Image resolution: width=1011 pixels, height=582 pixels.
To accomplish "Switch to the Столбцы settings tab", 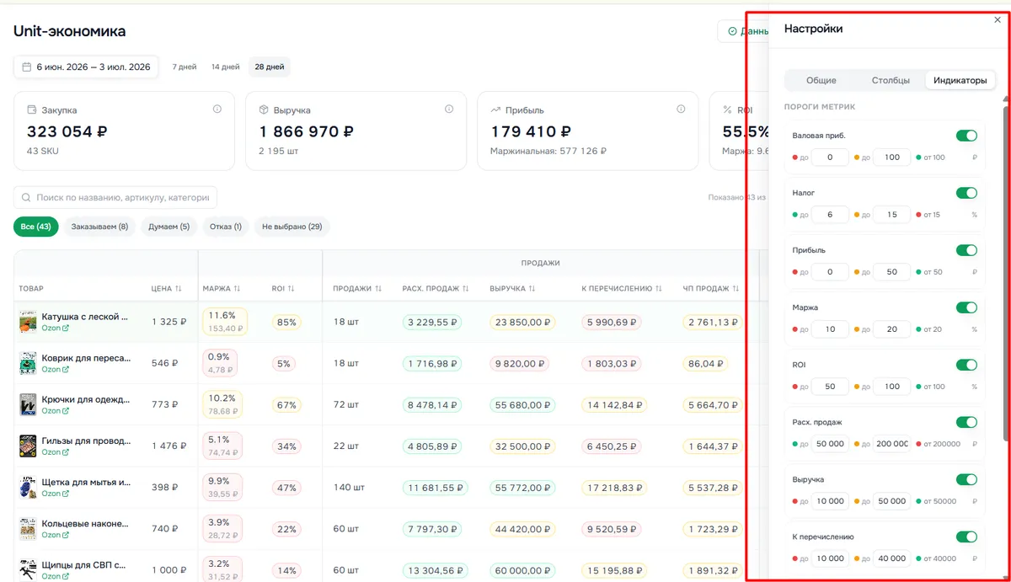I will (891, 80).
